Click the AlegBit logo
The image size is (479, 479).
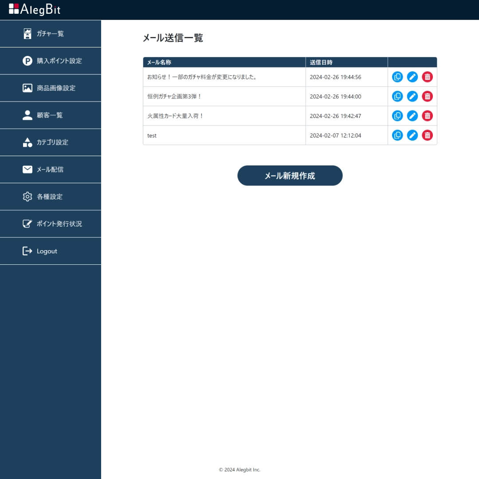35,9
